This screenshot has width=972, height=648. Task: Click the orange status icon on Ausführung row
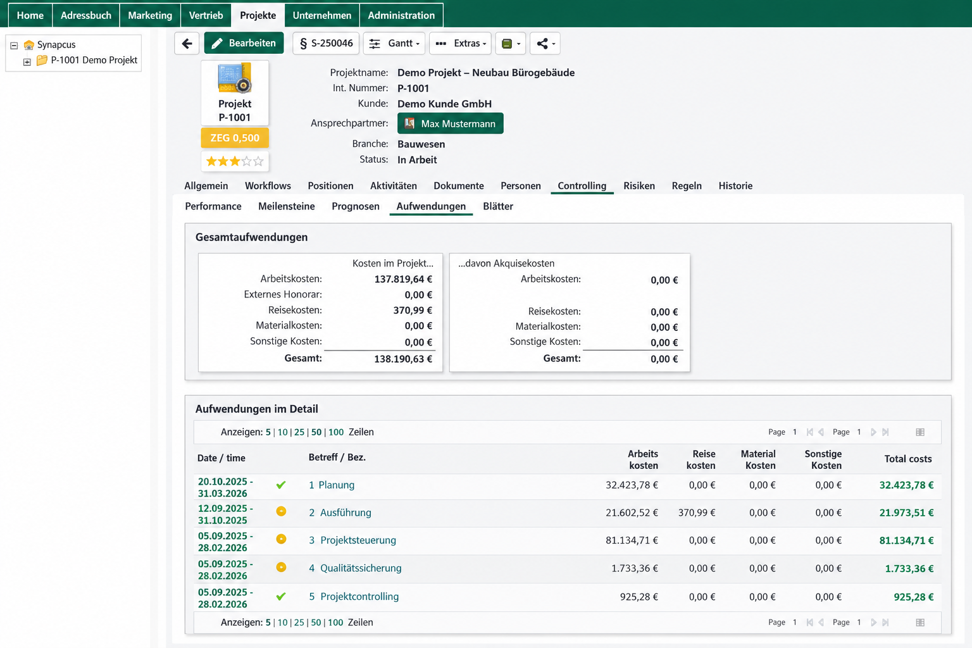click(281, 511)
